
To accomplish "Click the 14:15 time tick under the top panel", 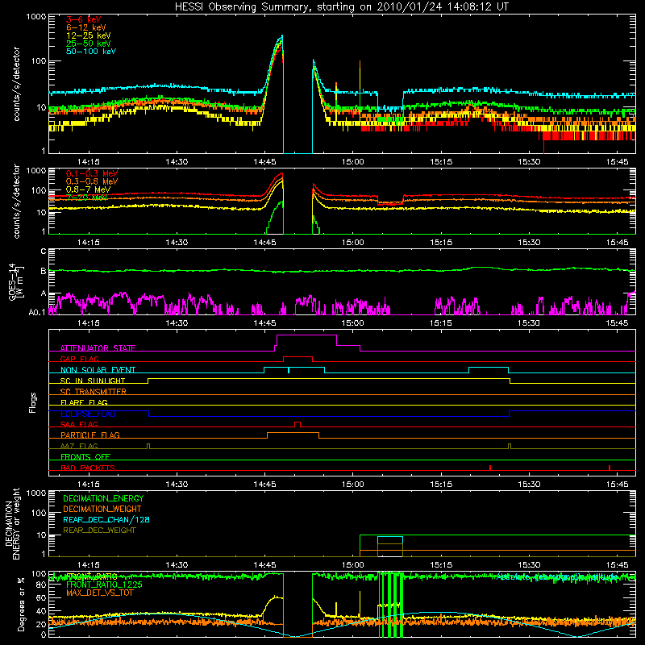I will pyautogui.click(x=89, y=162).
